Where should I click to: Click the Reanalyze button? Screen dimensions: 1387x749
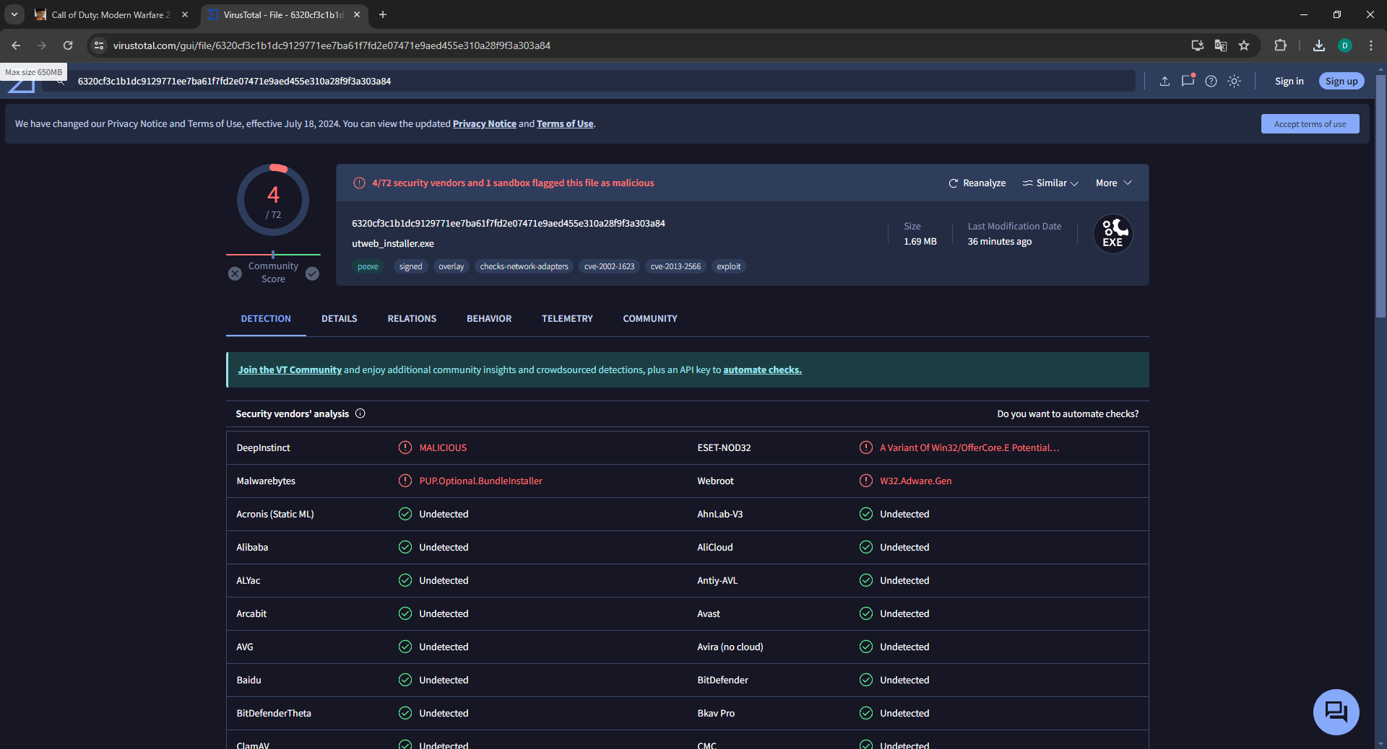click(x=977, y=183)
